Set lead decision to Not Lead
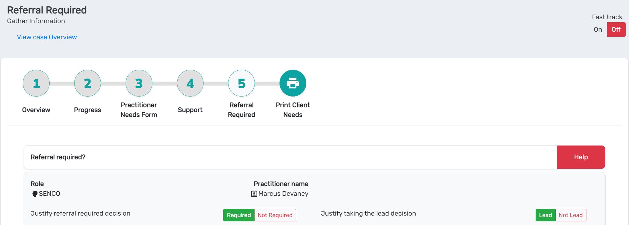Image resolution: width=629 pixels, height=225 pixels. [570, 215]
